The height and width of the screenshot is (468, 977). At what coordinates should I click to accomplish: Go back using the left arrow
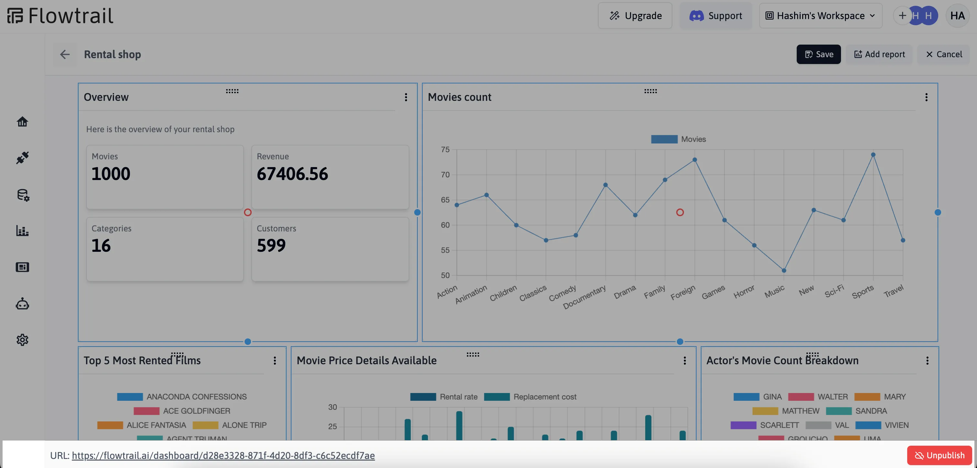(65, 54)
